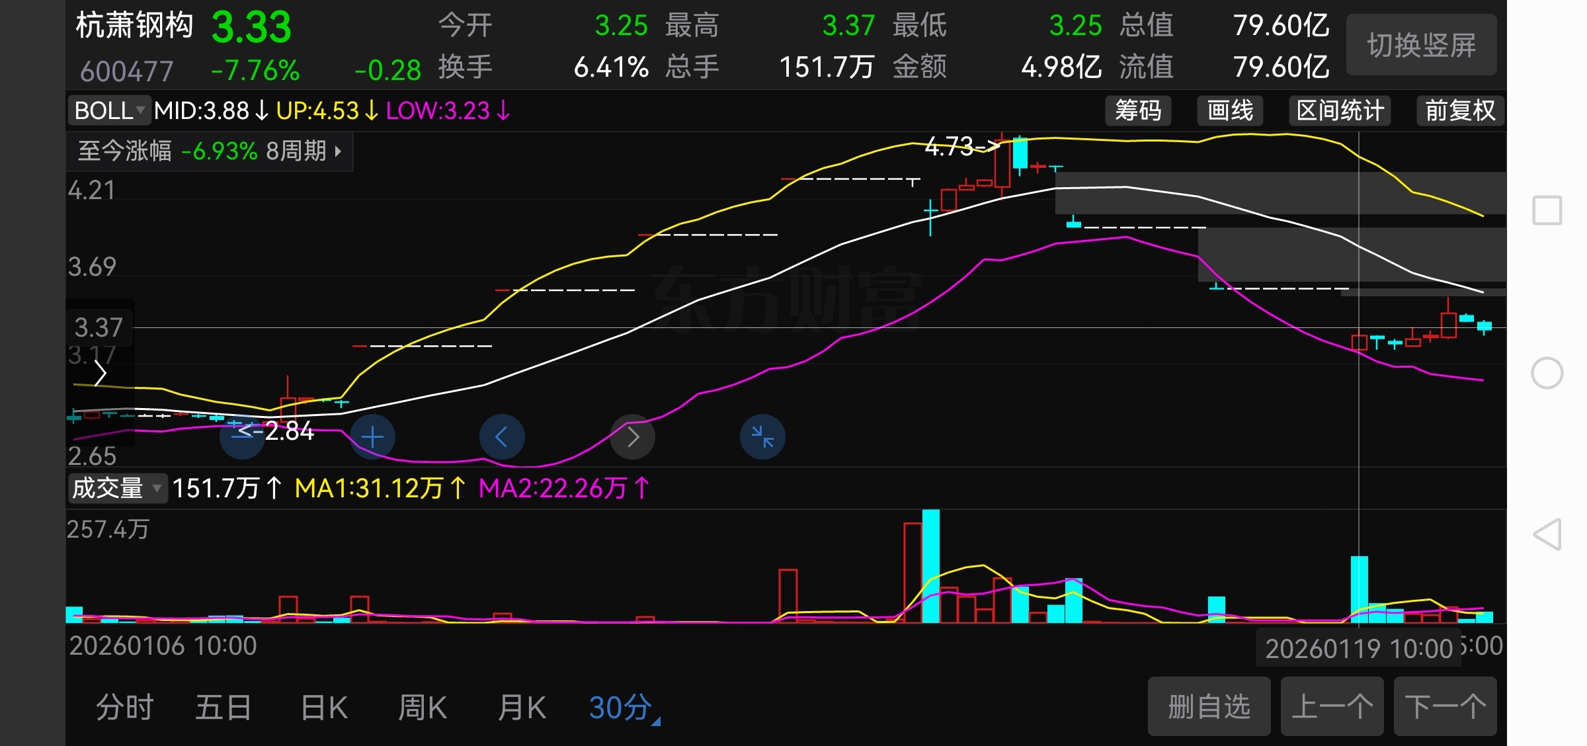Switch to the 日K tab
The image size is (1587, 746).
[324, 708]
